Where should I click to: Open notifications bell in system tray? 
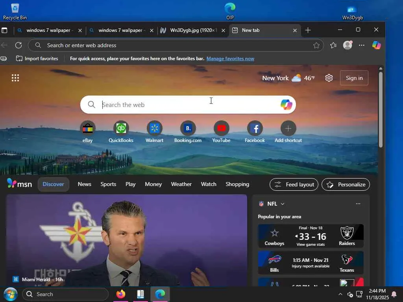pyautogui.click(x=394, y=294)
